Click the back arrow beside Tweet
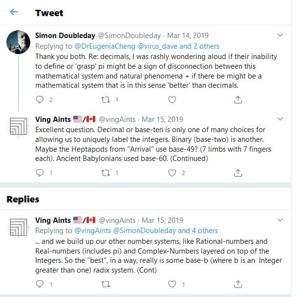Viewport: 298px width, 297px height. pyautogui.click(x=14, y=12)
